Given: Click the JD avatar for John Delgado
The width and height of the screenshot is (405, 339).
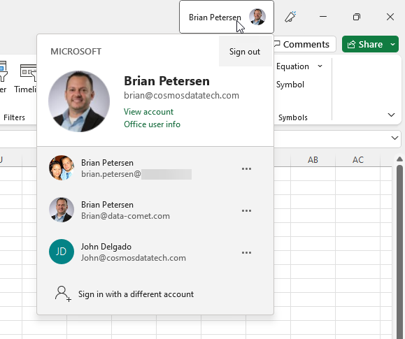Looking at the screenshot, I should pos(62,252).
